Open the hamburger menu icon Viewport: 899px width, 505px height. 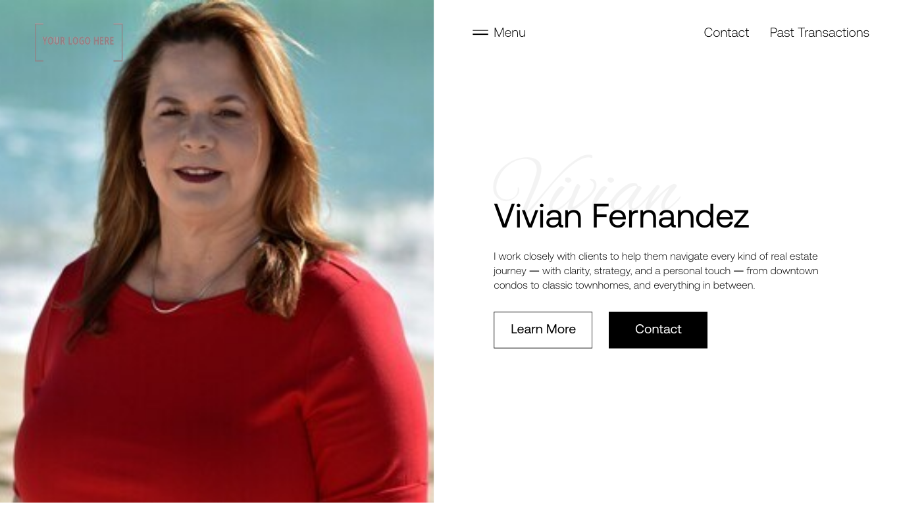pyautogui.click(x=480, y=32)
